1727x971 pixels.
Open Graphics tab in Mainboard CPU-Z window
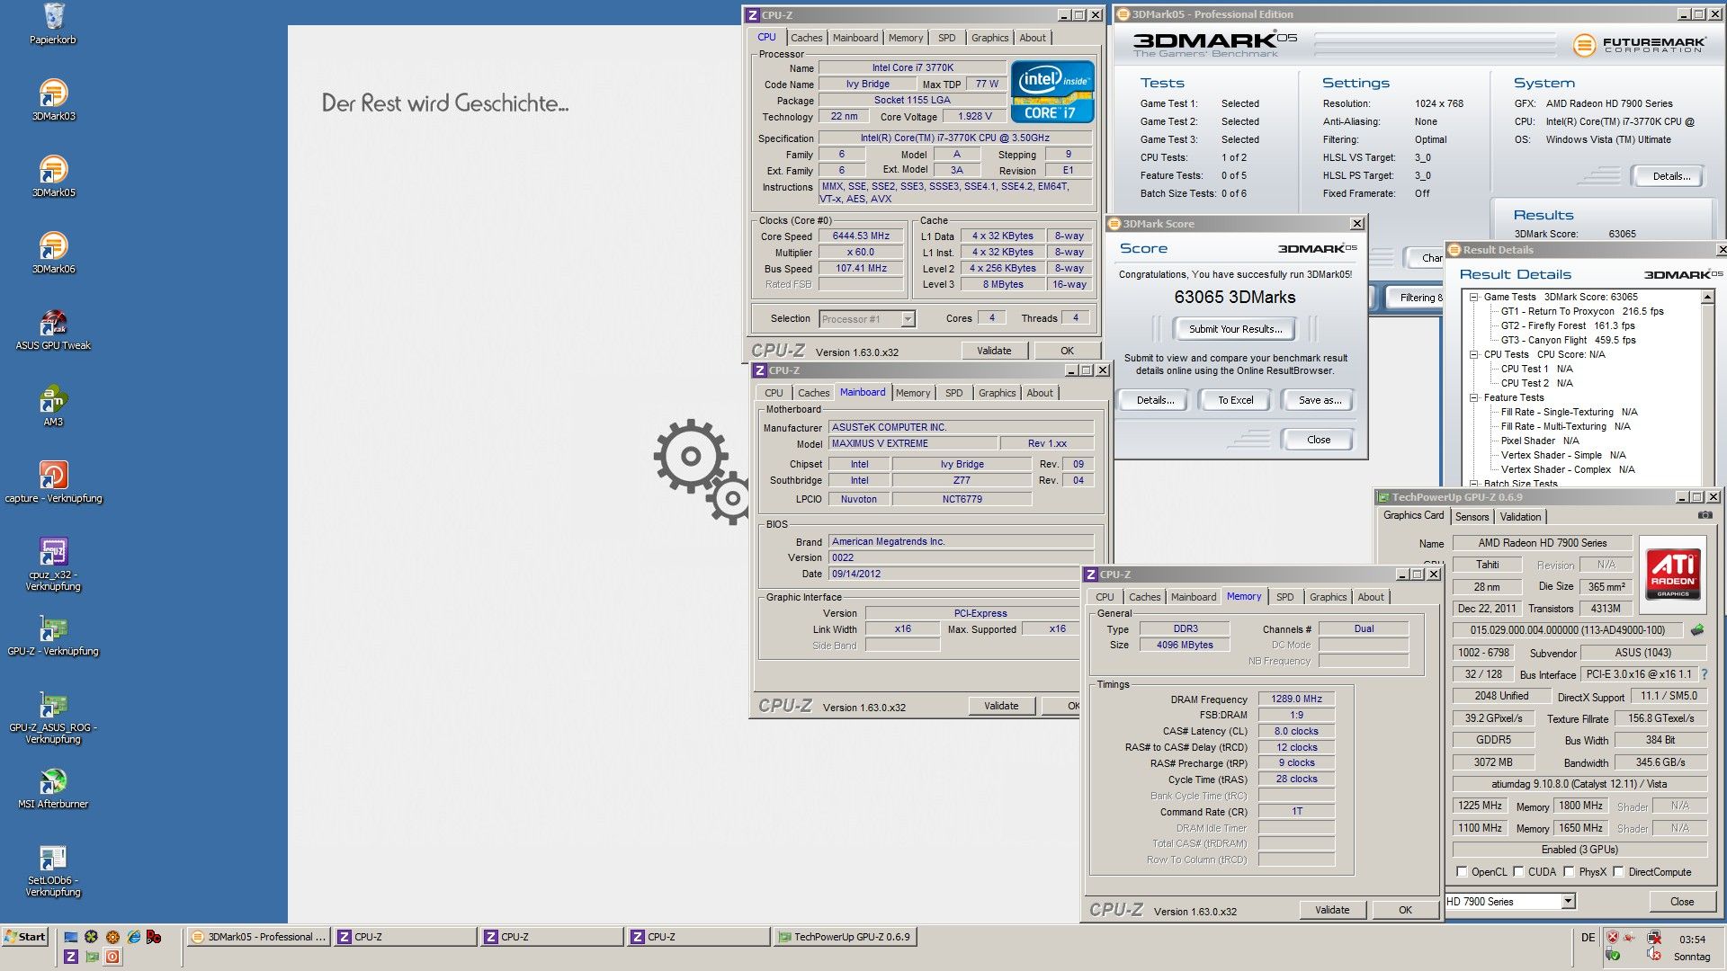[x=997, y=393]
